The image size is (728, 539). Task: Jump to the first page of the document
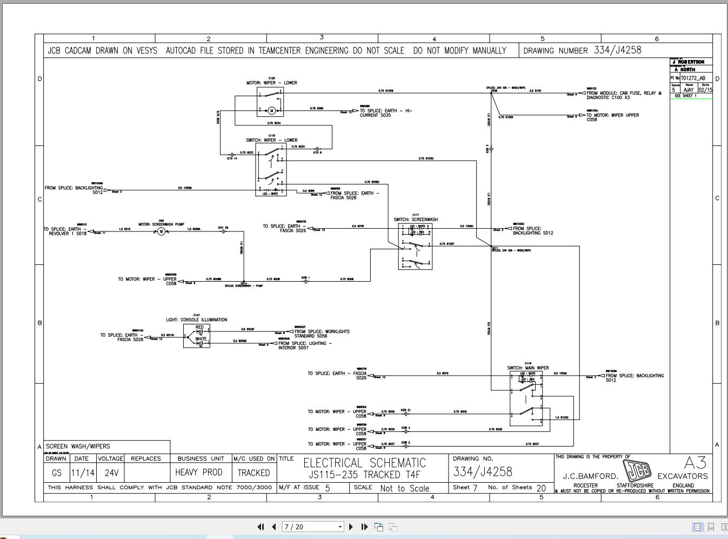pyautogui.click(x=261, y=527)
